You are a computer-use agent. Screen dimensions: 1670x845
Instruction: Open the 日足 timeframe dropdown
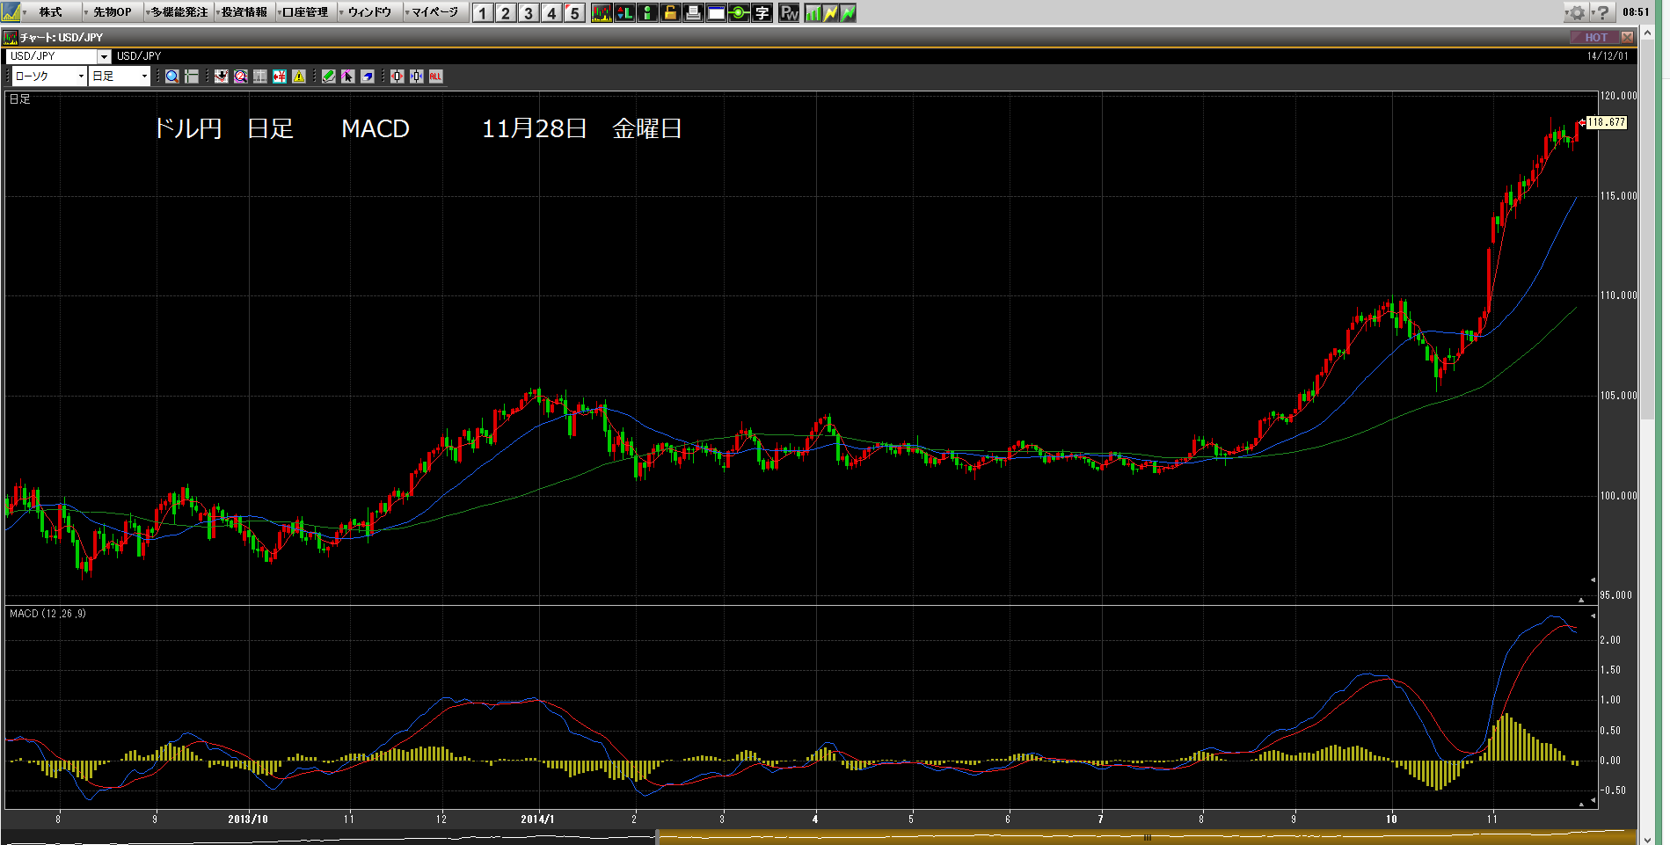point(120,76)
